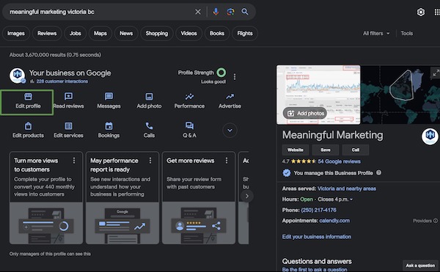Show next suggestion cards with arrow
Viewport: 440px width, 272px height.
coord(246,196)
